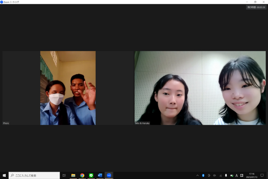This screenshot has height=179, width=268.
Task: Open Google Chrome from the taskbar
Action: (82, 175)
